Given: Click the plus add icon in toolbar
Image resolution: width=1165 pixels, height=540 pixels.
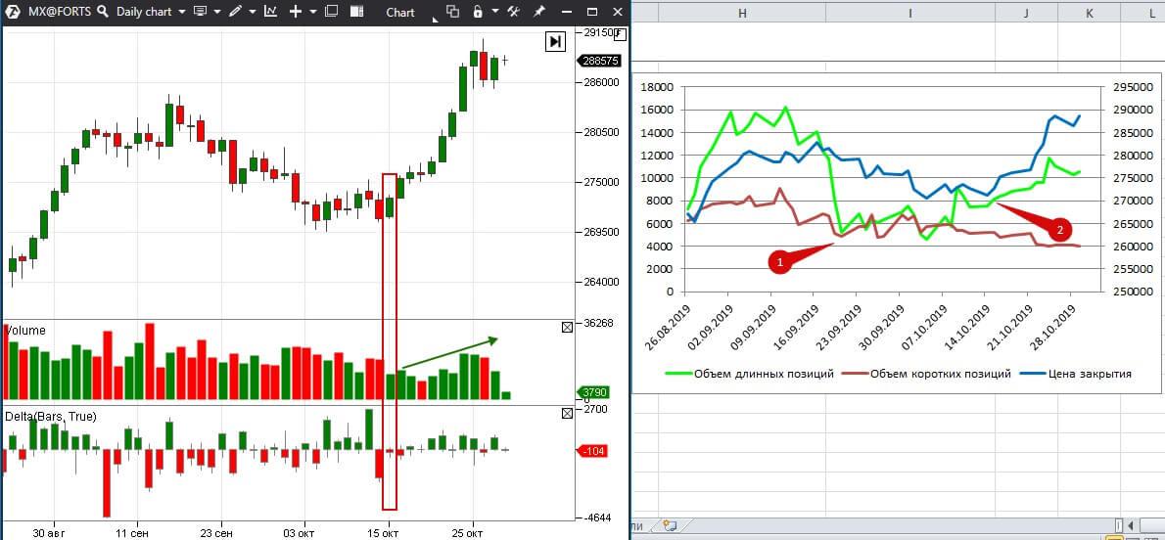Looking at the screenshot, I should (x=297, y=12).
